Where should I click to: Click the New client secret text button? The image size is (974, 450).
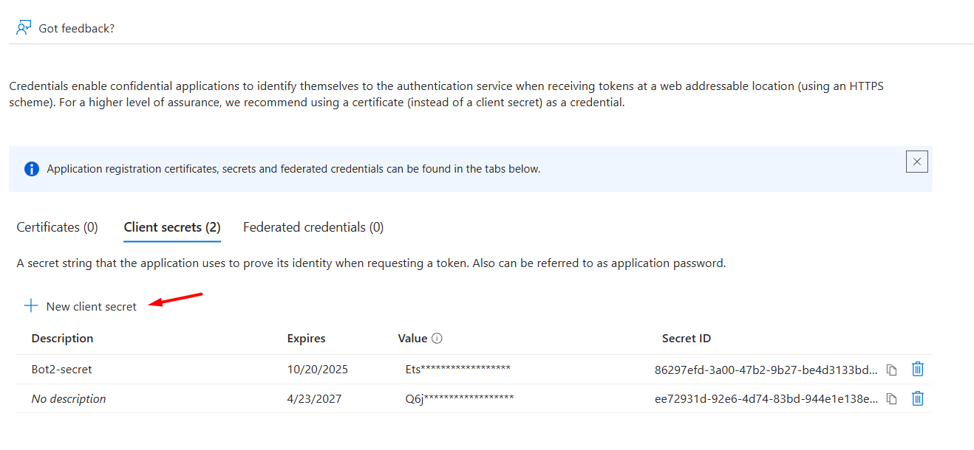click(91, 306)
